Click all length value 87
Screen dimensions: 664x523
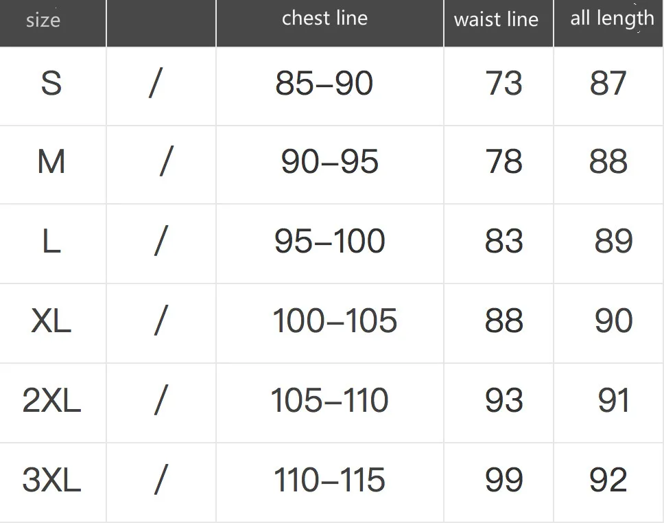[608, 84]
